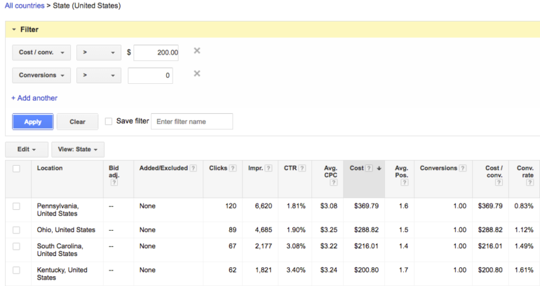Collapse the Filter panel triangle
The height and width of the screenshot is (286, 540).
[x=13, y=30]
